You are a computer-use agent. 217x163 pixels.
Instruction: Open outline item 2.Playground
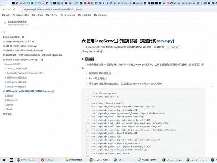pos(11,100)
